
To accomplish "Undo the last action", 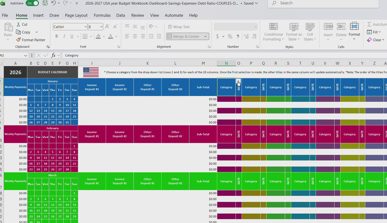I will coord(54,3).
